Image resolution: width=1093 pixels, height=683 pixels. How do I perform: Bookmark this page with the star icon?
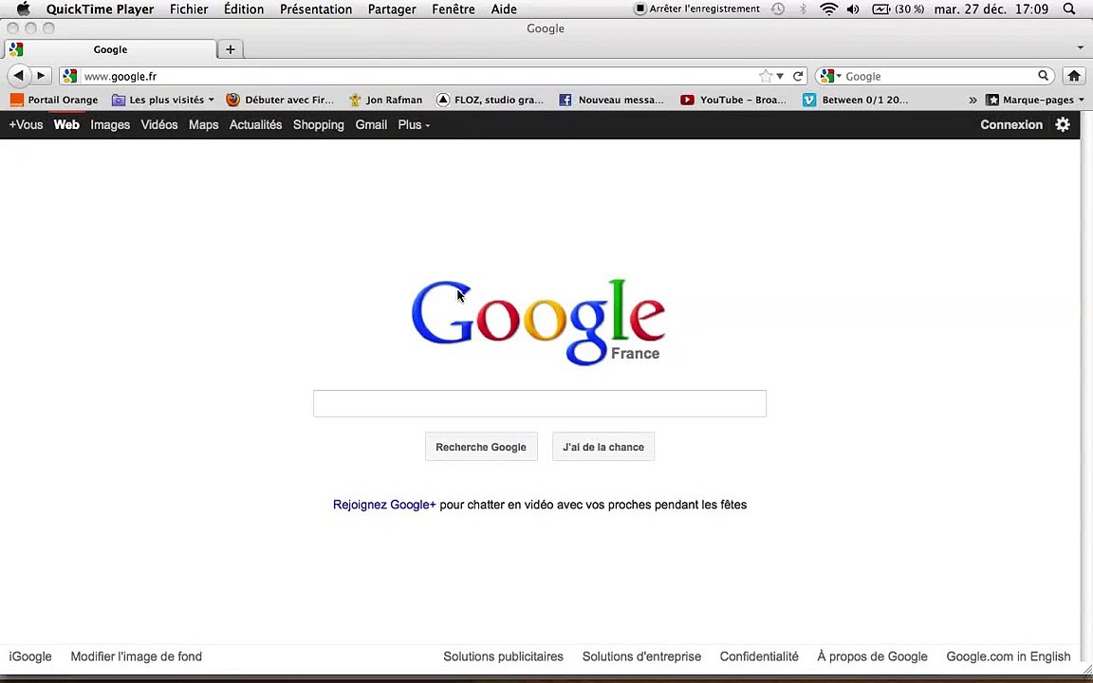tap(766, 76)
